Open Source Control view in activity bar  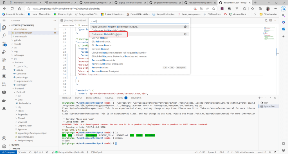point(4,44)
